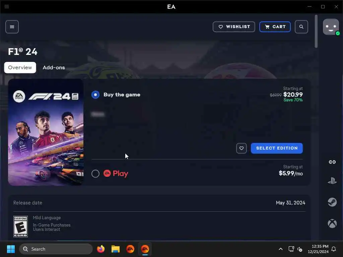Maximize the EA window
The image size is (343, 257).
pyautogui.click(x=323, y=7)
